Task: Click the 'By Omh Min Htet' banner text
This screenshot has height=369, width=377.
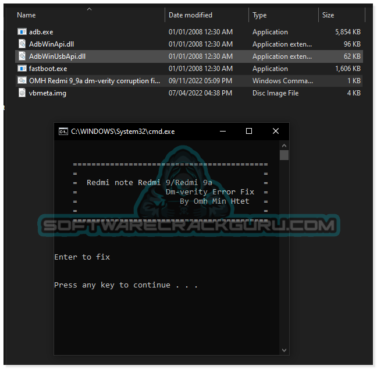Action: [x=215, y=201]
